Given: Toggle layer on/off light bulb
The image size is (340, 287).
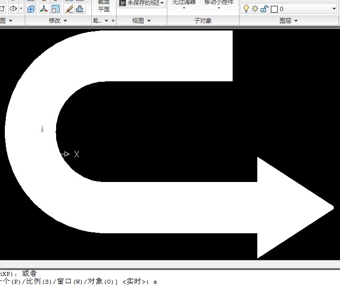Looking at the screenshot, I should (x=246, y=9).
